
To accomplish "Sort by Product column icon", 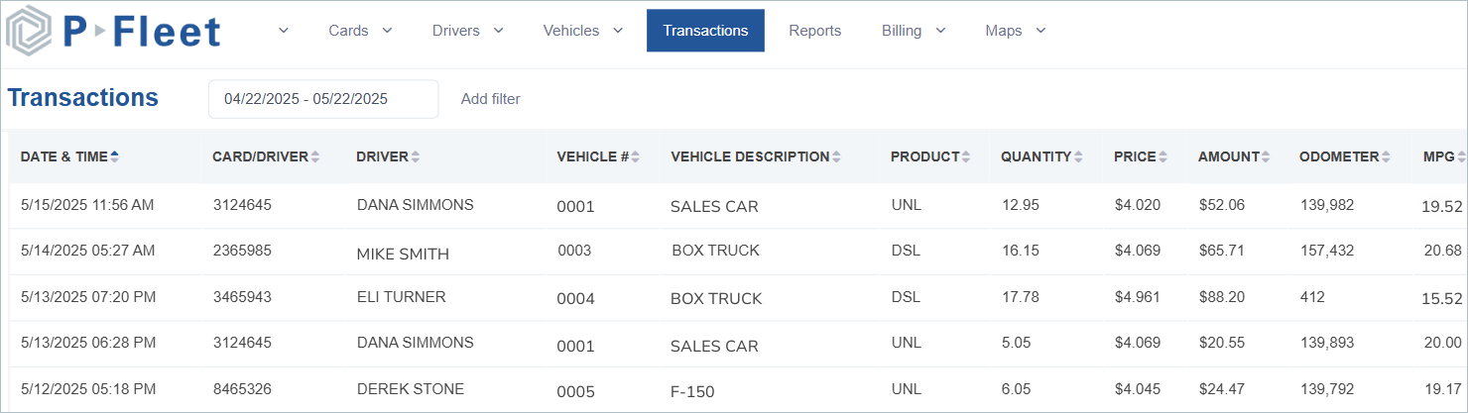I will point(966,156).
